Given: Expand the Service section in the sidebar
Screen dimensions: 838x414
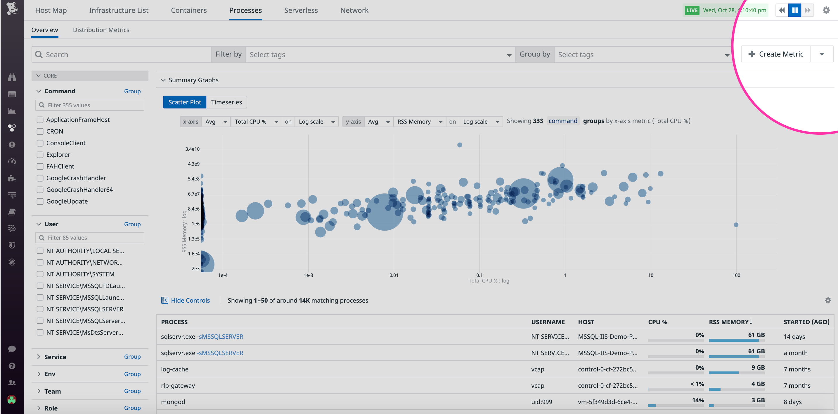Looking at the screenshot, I should coord(39,357).
